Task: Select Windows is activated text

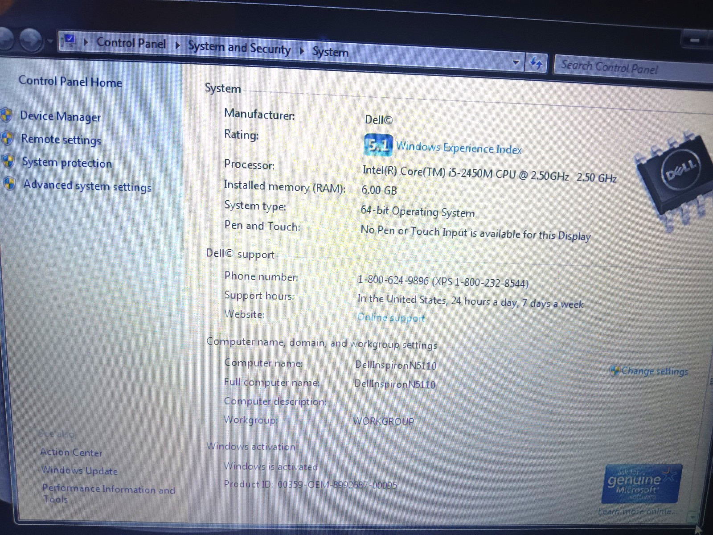Action: 270,467
